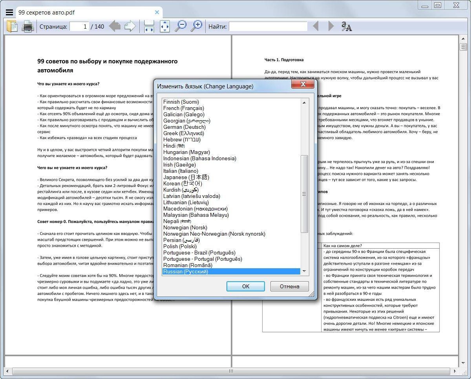Select Indonesian (Bahasa Indonesia) language
Image resolution: width=471 pixels, height=379 pixels.
tap(231, 158)
